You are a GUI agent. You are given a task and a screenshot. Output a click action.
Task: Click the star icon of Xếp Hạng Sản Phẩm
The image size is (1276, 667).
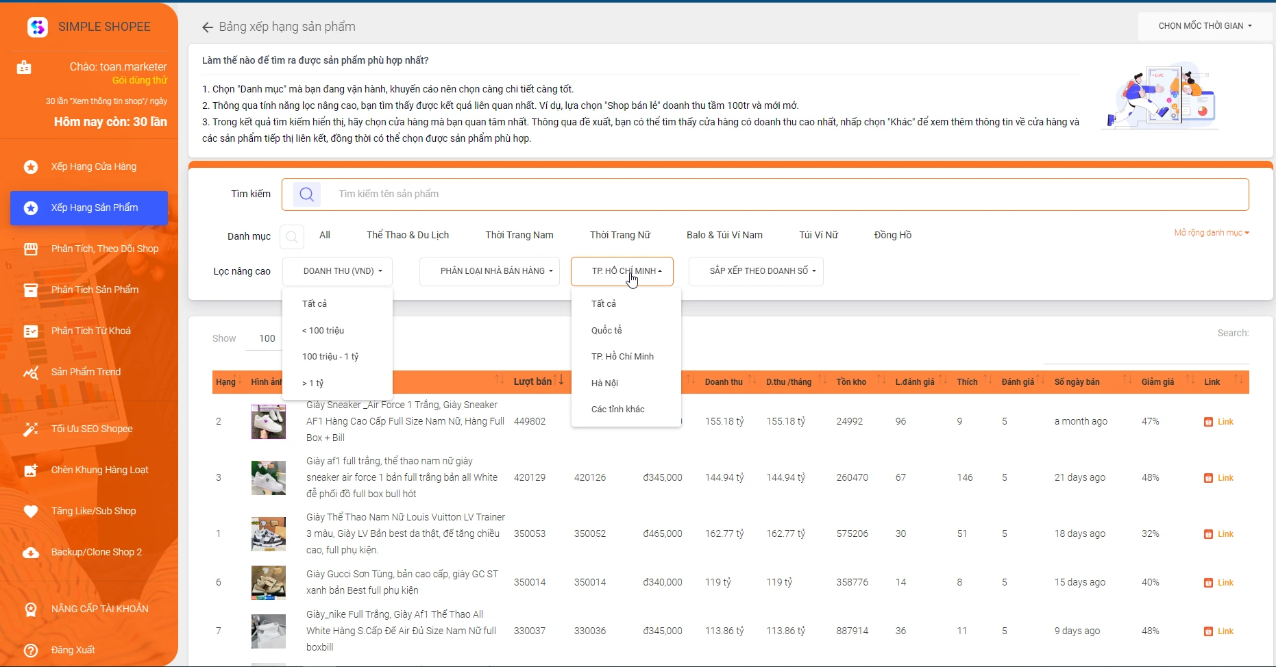coord(31,207)
